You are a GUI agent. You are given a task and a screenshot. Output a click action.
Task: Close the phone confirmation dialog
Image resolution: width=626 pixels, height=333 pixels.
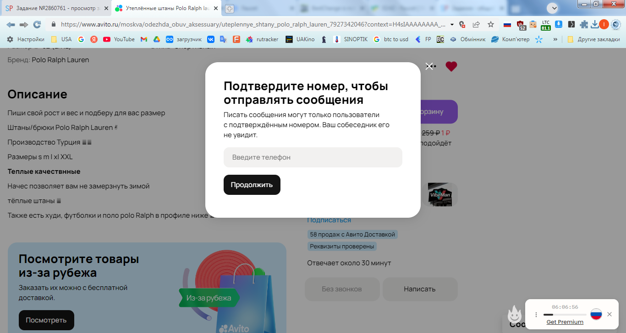point(429,66)
